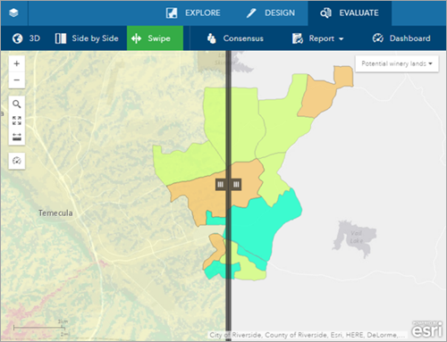The height and width of the screenshot is (342, 447).
Task: Expand the Report dropdown menu
Action: [317, 38]
